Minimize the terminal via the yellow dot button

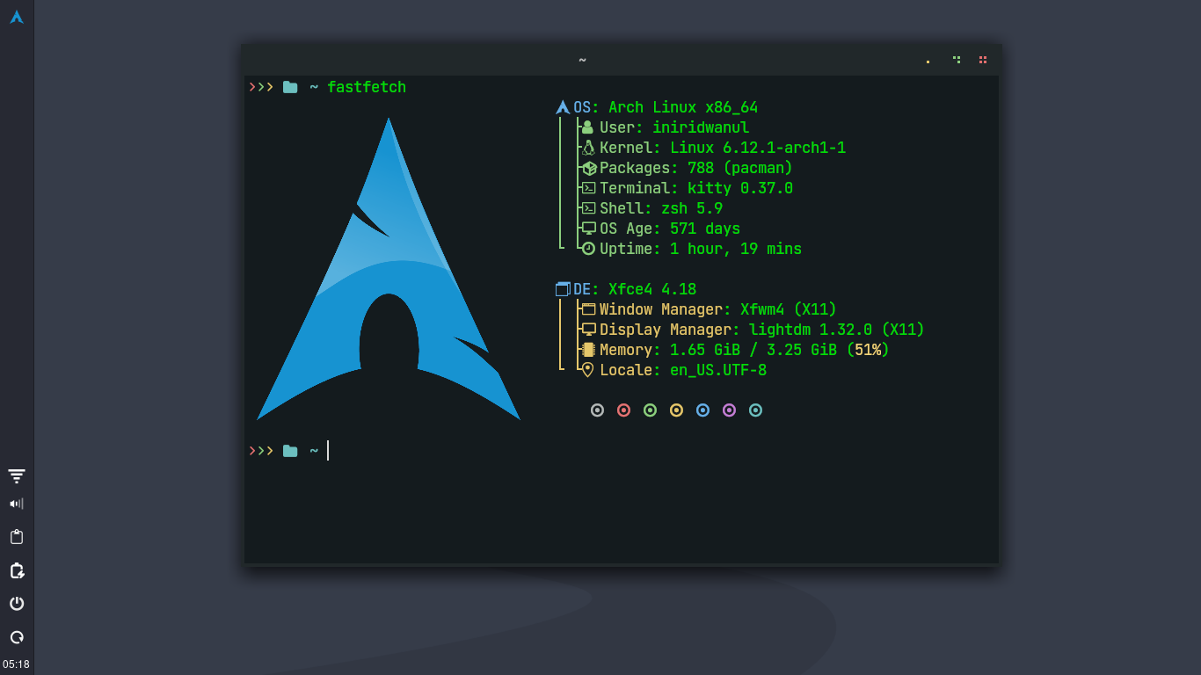point(928,61)
